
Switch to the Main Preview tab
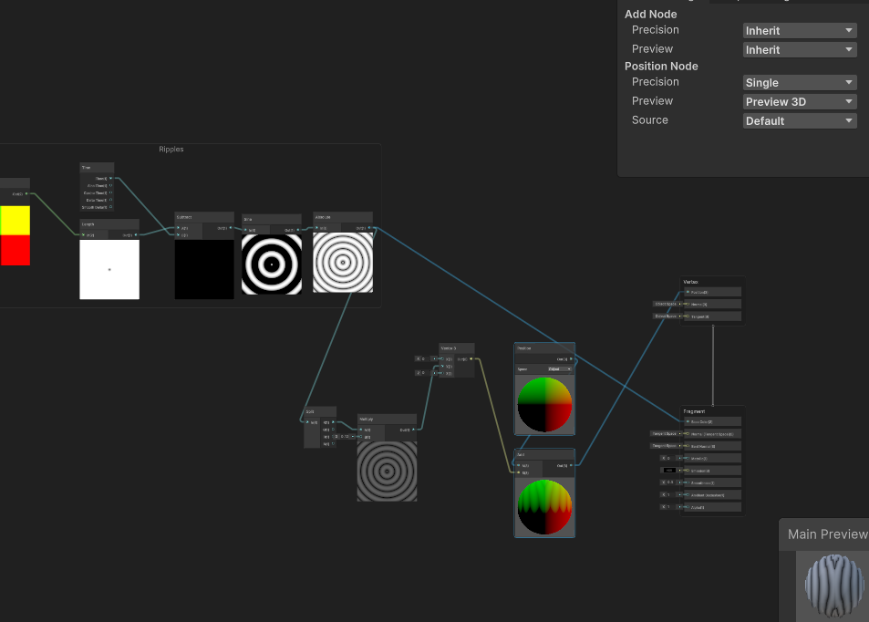point(825,534)
